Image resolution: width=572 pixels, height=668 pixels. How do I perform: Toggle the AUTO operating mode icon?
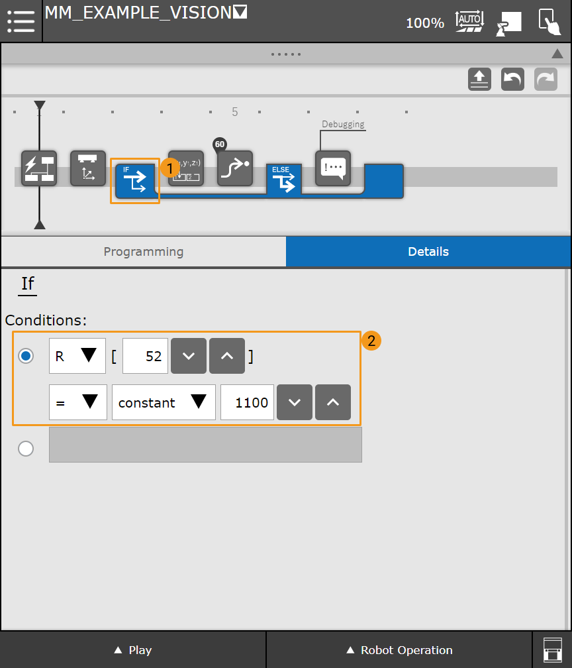point(469,21)
